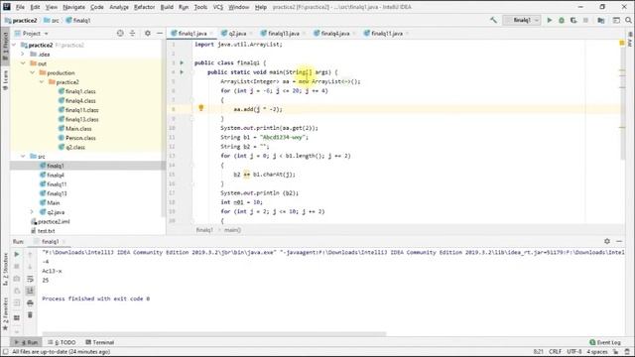The height and width of the screenshot is (357, 635).
Task: Open the finalq1 run configuration dropdown
Action: point(522,20)
